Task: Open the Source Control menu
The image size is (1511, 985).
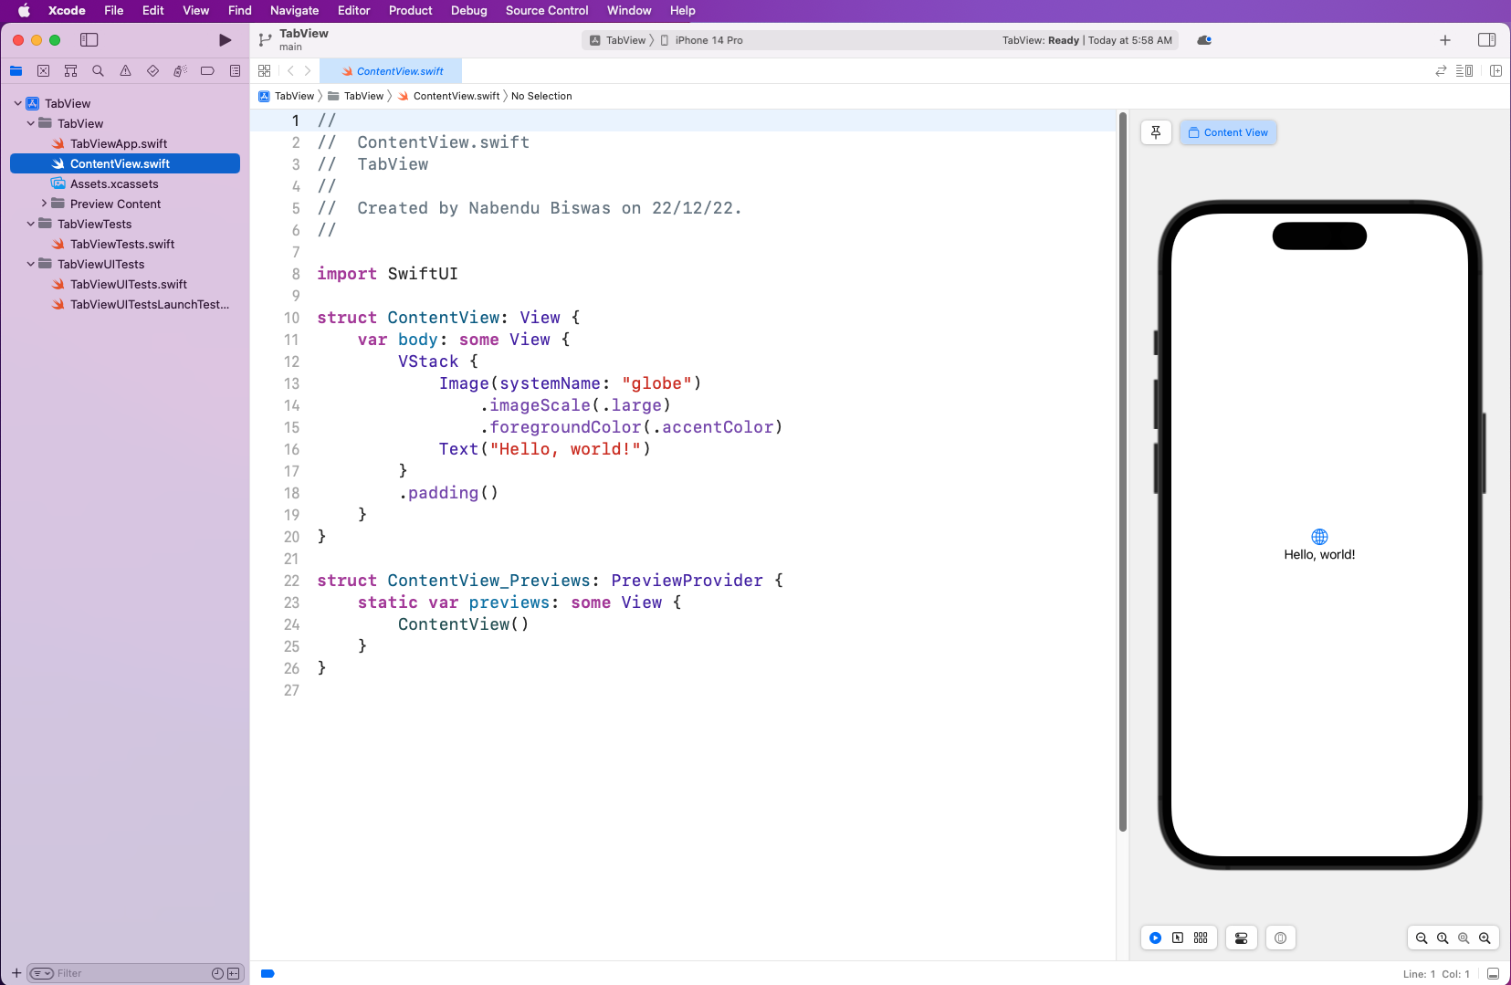Action: [547, 11]
